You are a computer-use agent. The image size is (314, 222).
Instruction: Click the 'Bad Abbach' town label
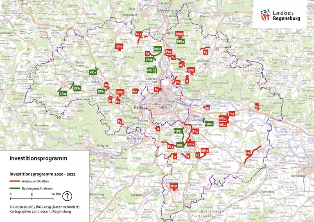(135, 138)
